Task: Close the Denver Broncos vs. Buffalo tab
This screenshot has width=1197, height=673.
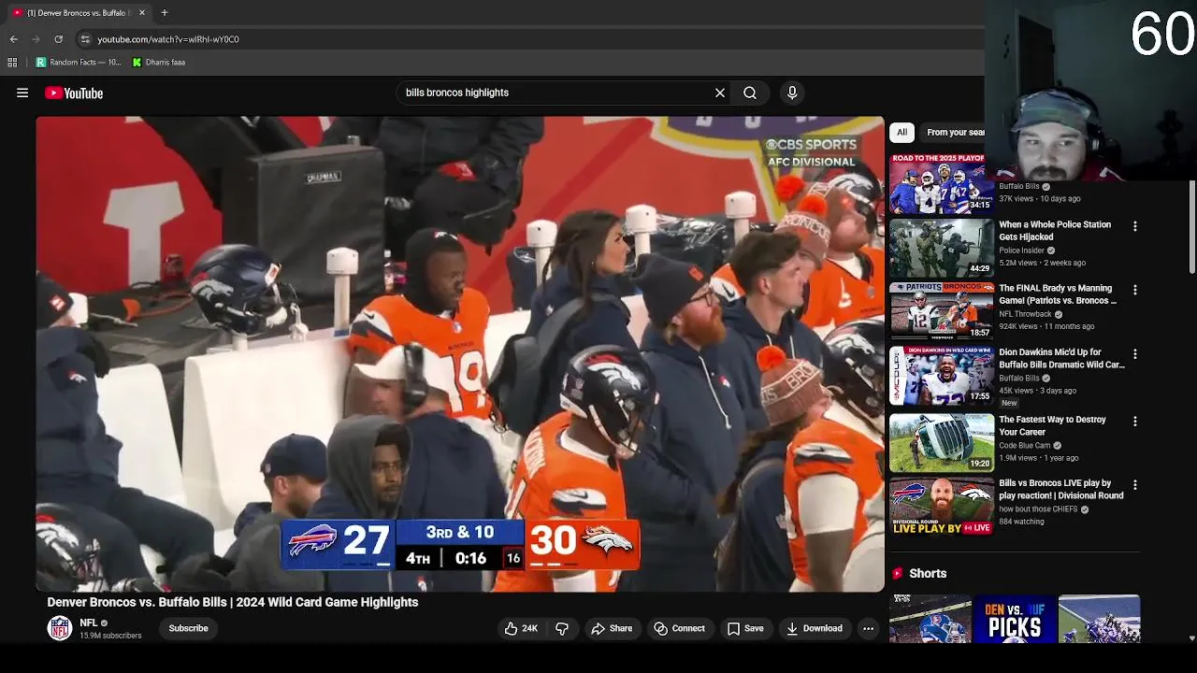Action: click(142, 13)
